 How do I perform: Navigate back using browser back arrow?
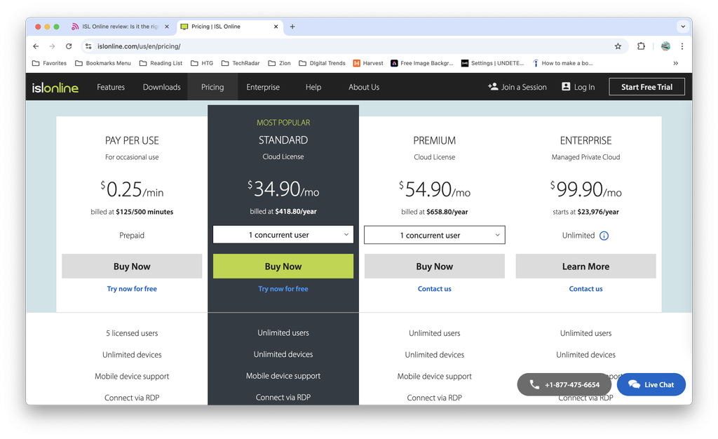(x=35, y=46)
